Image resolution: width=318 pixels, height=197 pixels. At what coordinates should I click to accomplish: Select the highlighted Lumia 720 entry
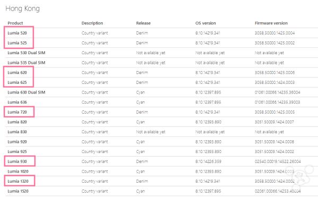17,112
